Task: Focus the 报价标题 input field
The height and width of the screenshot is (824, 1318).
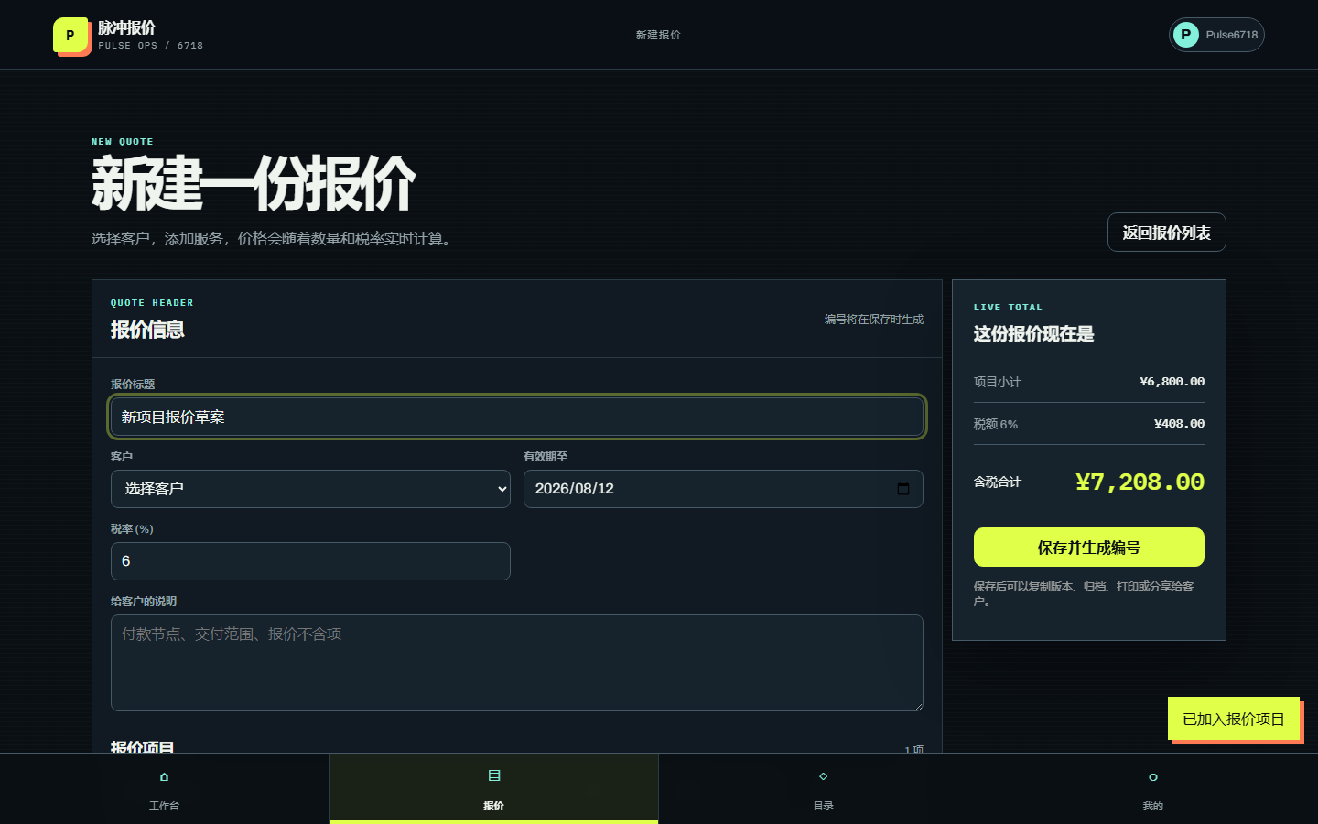Action: [x=517, y=417]
